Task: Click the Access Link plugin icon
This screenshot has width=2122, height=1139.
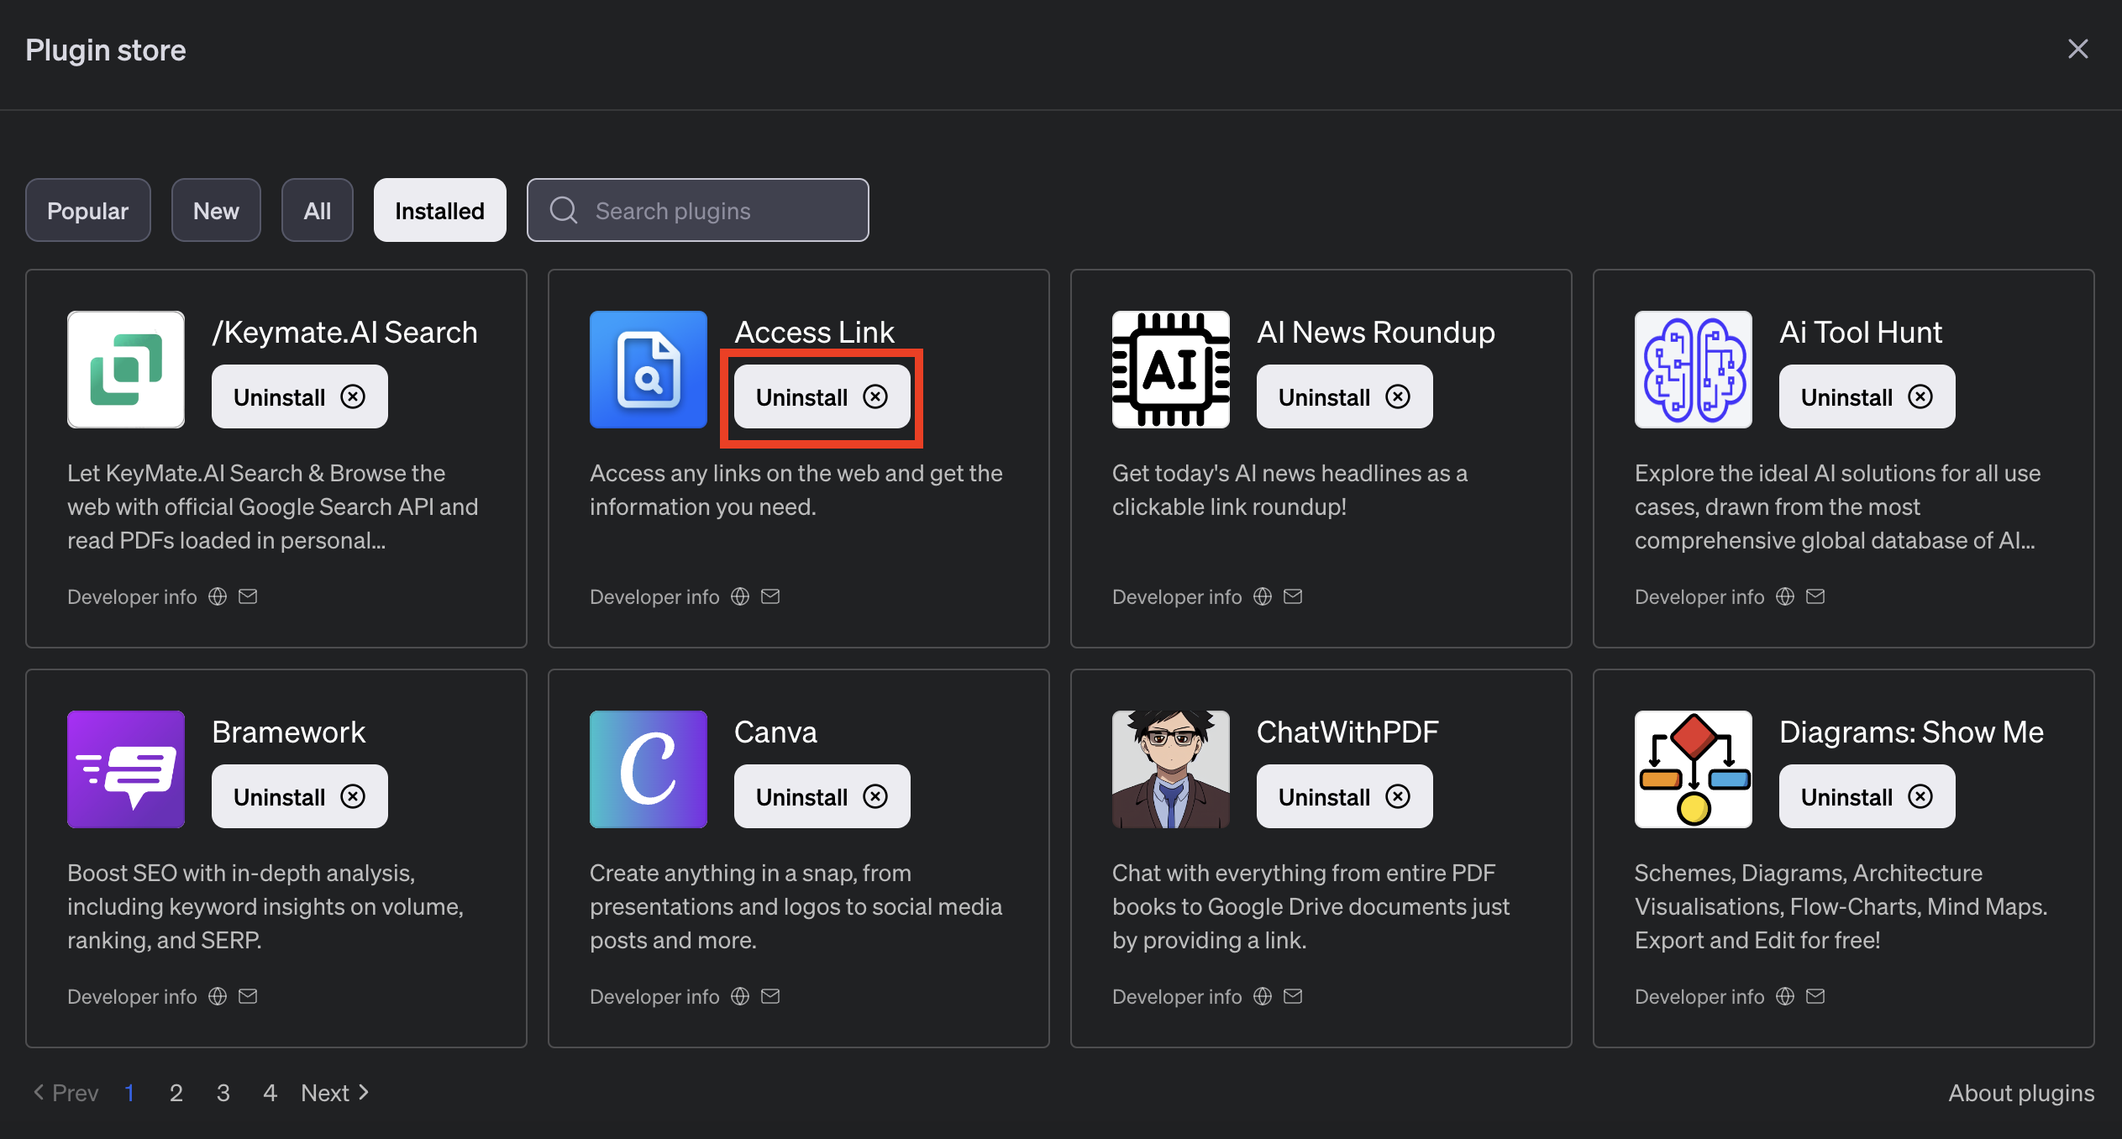Action: 648,369
